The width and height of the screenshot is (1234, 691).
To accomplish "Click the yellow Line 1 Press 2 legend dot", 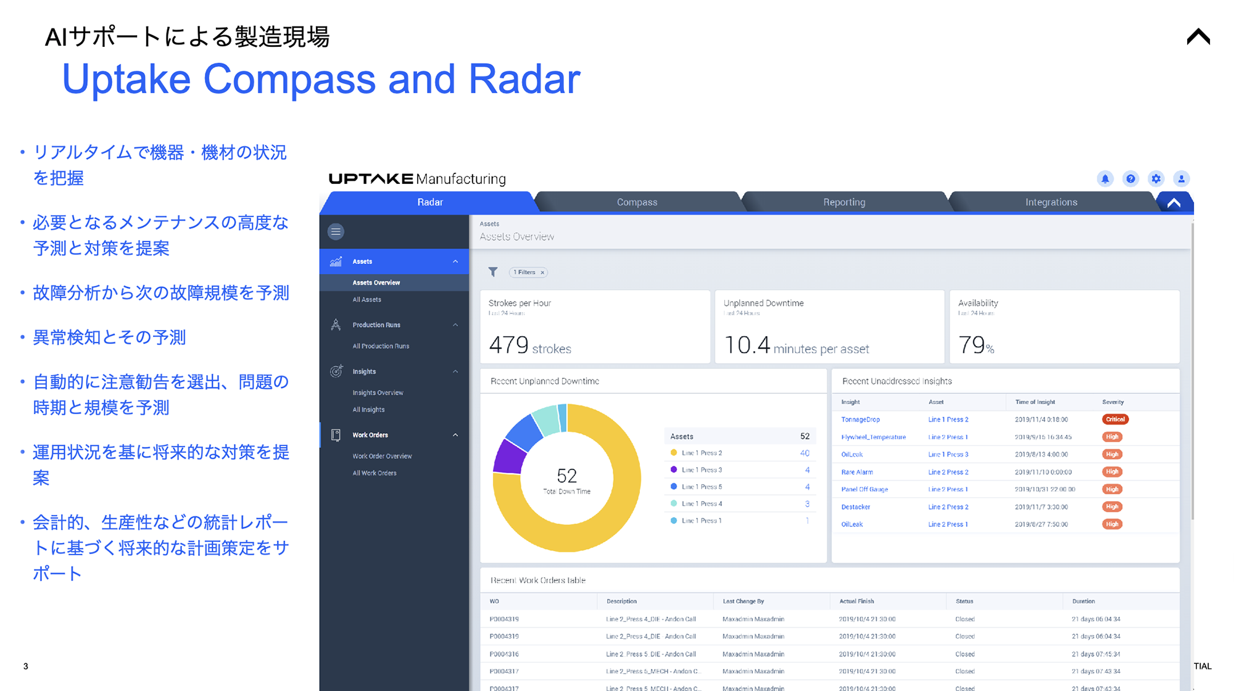I will click(674, 453).
